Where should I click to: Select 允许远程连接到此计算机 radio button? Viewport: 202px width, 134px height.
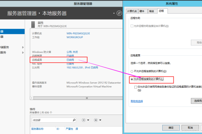(x=132, y=79)
